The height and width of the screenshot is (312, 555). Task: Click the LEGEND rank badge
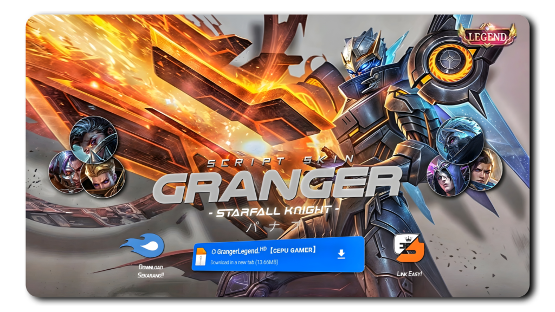[x=487, y=36]
